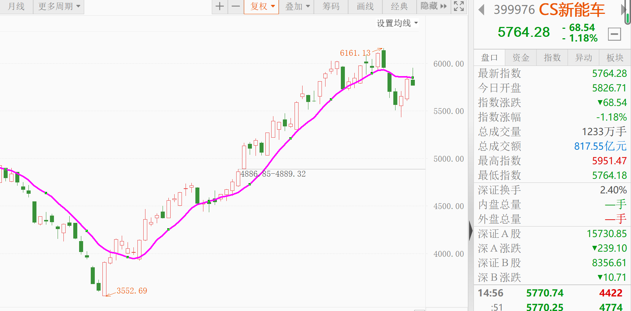Click header change value -68.54
Viewport: 631px width, 311px height.
point(579,28)
